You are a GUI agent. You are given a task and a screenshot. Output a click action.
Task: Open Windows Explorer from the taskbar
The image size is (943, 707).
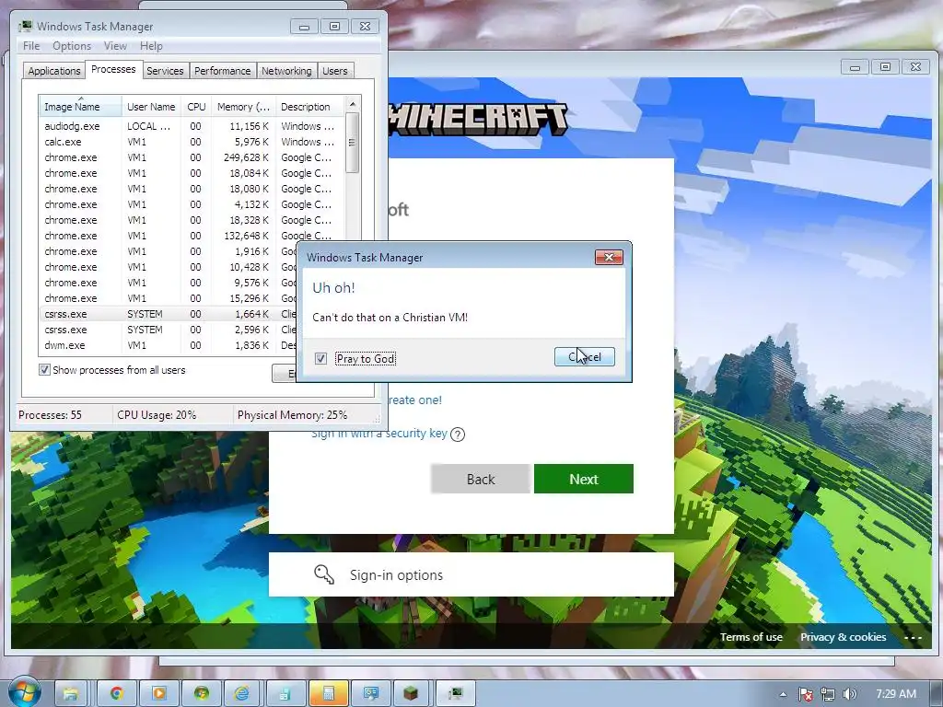(72, 694)
